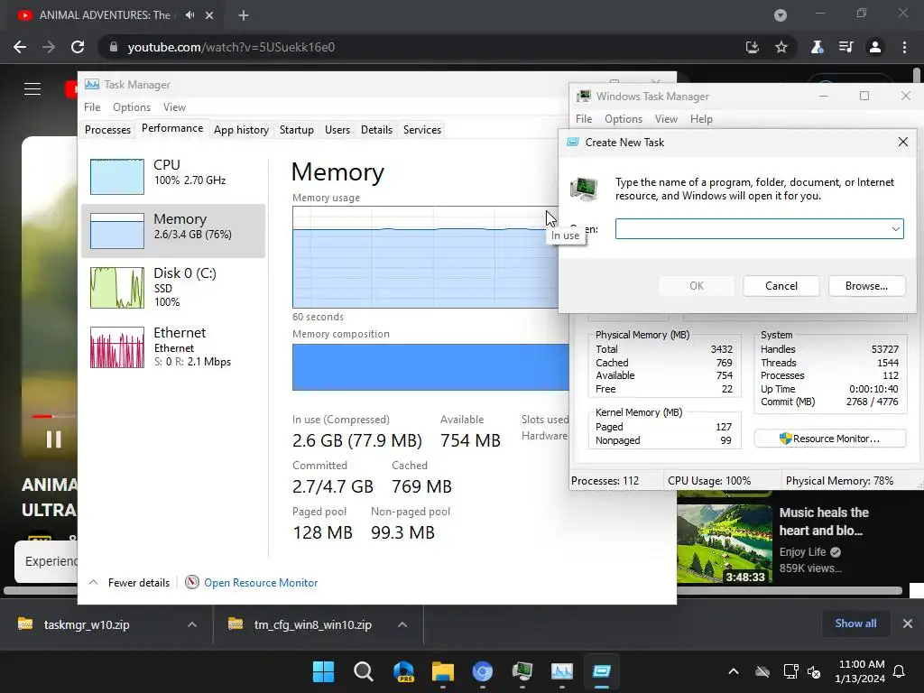Click the install app icon in address bar
Viewport: 924px width, 693px height.
[x=752, y=47]
